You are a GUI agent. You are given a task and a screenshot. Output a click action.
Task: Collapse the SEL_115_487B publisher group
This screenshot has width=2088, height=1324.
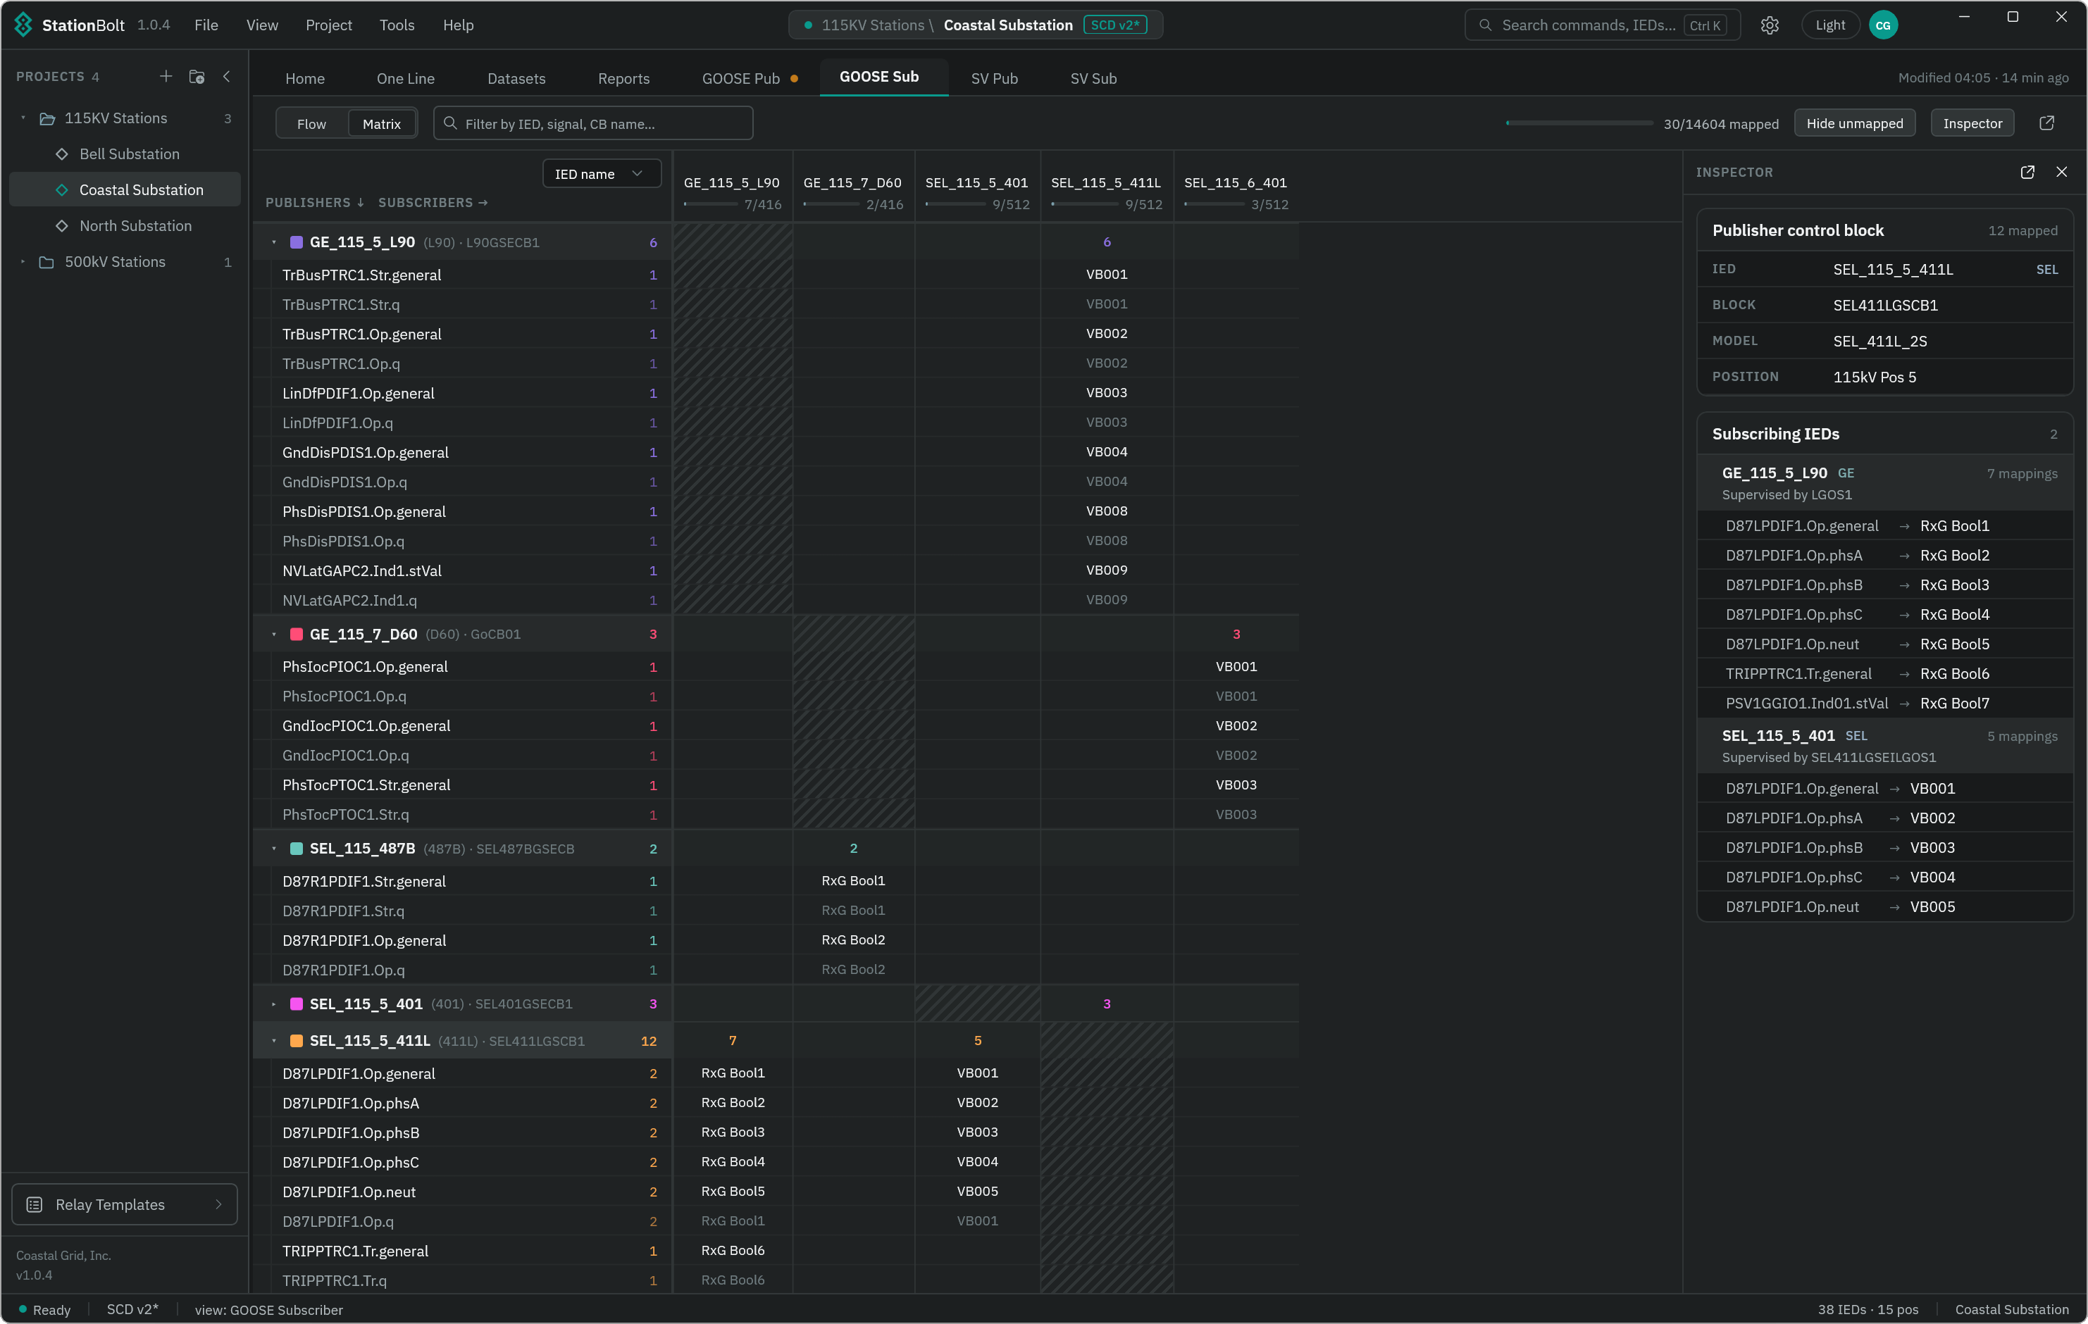point(274,848)
